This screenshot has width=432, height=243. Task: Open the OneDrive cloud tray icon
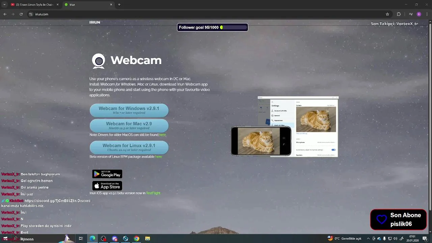coord(379,239)
